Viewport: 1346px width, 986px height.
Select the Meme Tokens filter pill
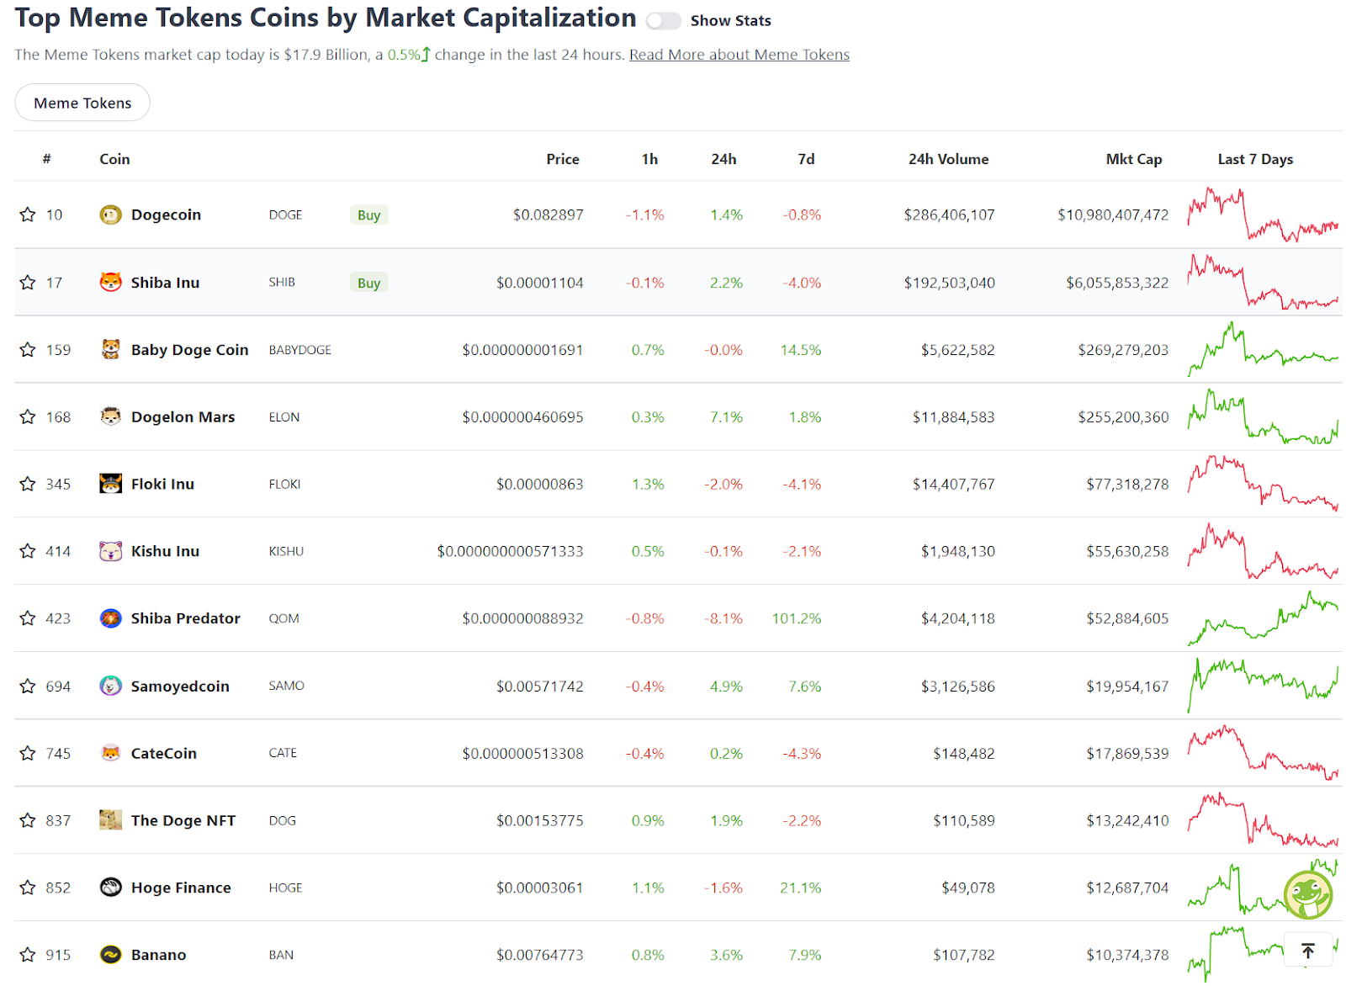tap(82, 103)
